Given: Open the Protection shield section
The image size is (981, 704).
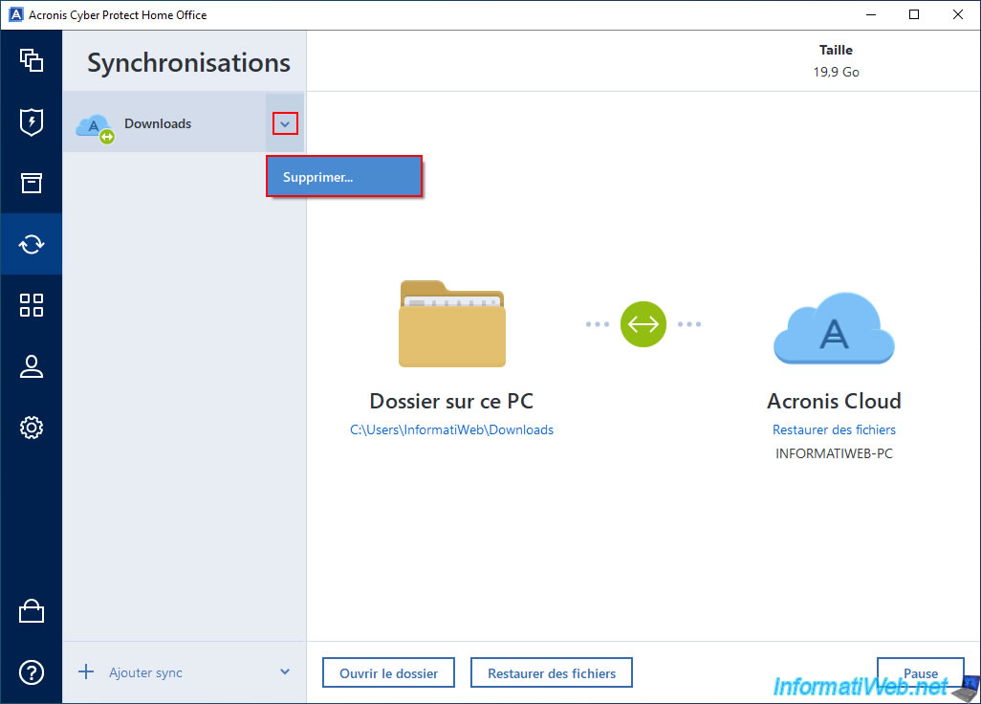Looking at the screenshot, I should [x=32, y=121].
